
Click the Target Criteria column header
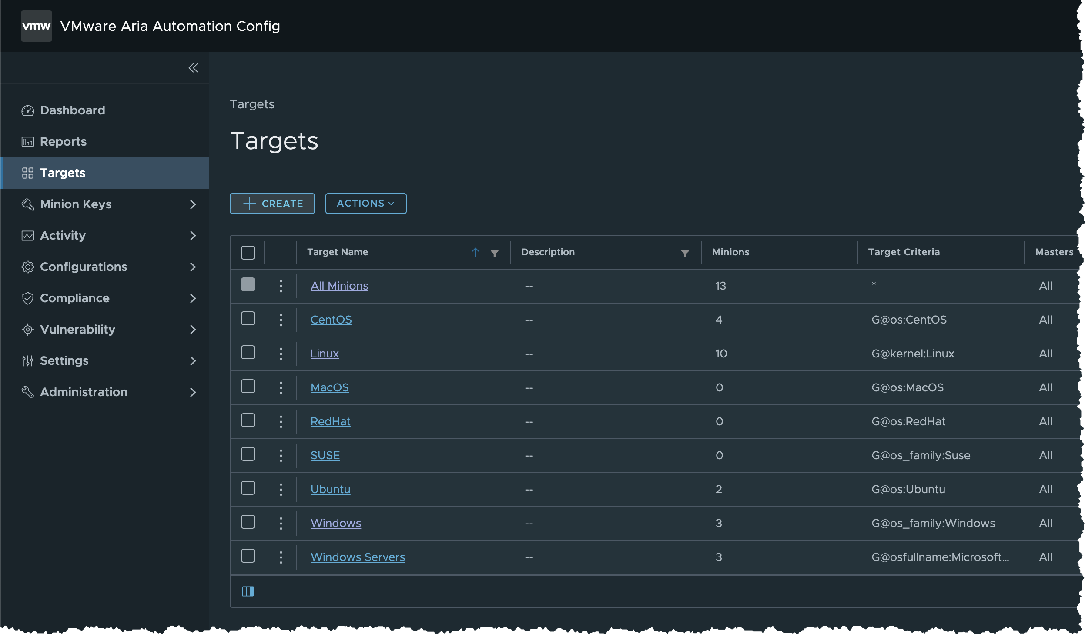click(904, 252)
